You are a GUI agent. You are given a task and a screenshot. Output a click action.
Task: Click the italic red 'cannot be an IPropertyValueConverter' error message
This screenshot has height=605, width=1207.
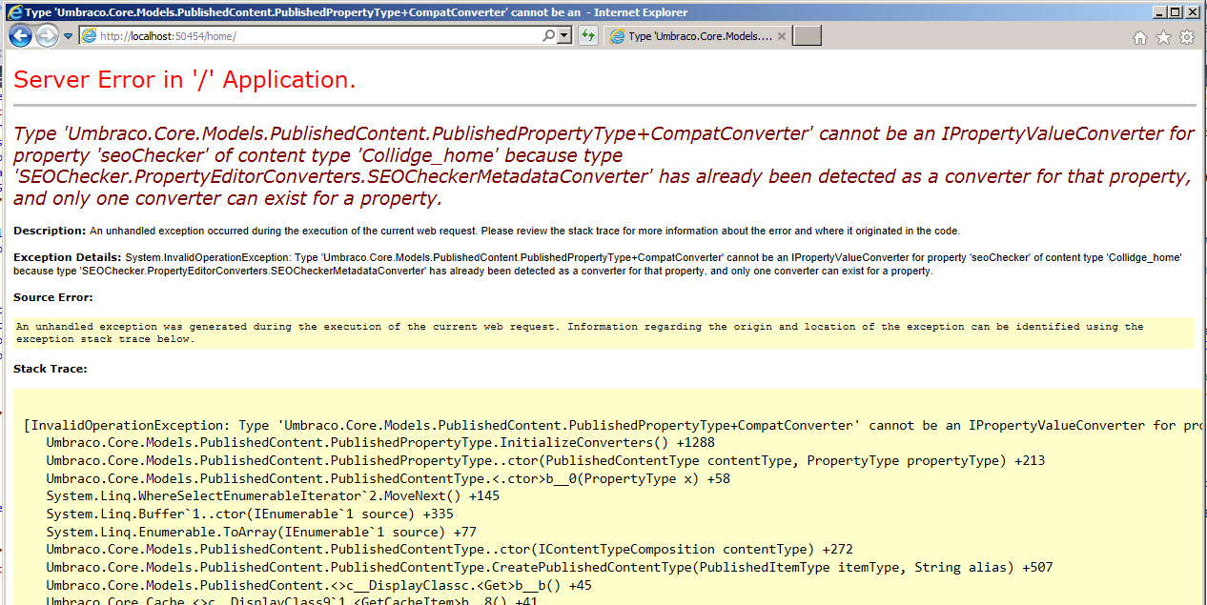(604, 166)
